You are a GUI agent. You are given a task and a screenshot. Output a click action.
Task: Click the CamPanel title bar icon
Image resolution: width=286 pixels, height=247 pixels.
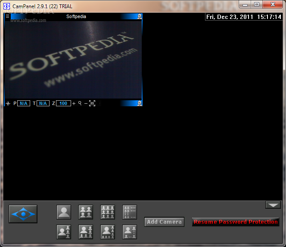click(6, 6)
